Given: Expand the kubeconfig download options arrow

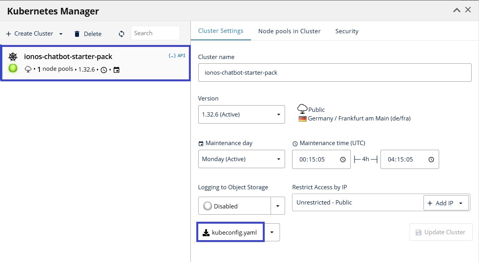Looking at the screenshot, I should [x=272, y=232].
